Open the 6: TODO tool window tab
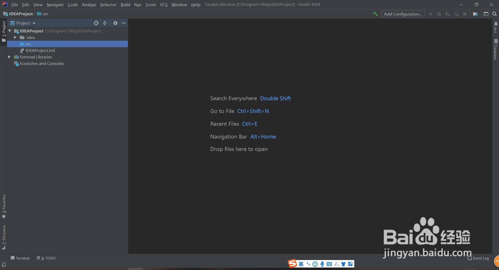This screenshot has height=270, width=499. coord(46,258)
